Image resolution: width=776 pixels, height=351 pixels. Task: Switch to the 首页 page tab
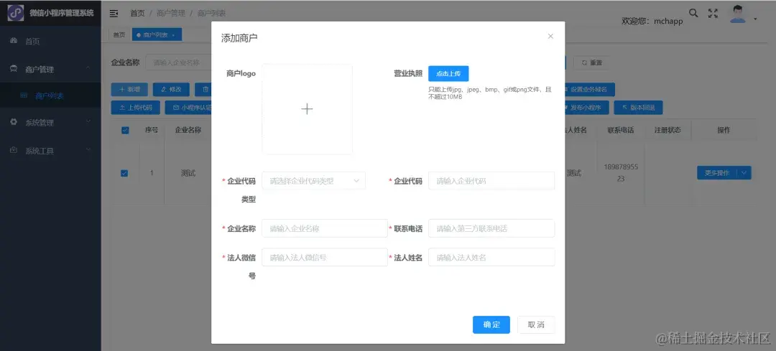pos(119,34)
